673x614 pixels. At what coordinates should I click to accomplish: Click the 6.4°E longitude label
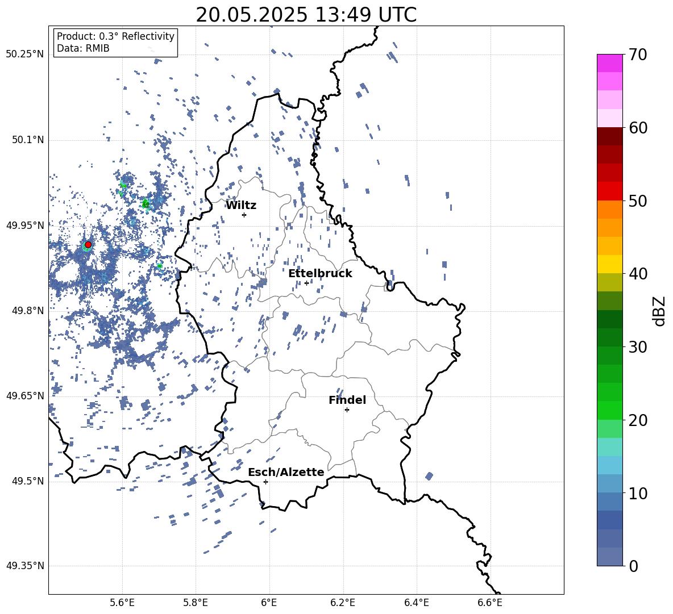click(417, 603)
